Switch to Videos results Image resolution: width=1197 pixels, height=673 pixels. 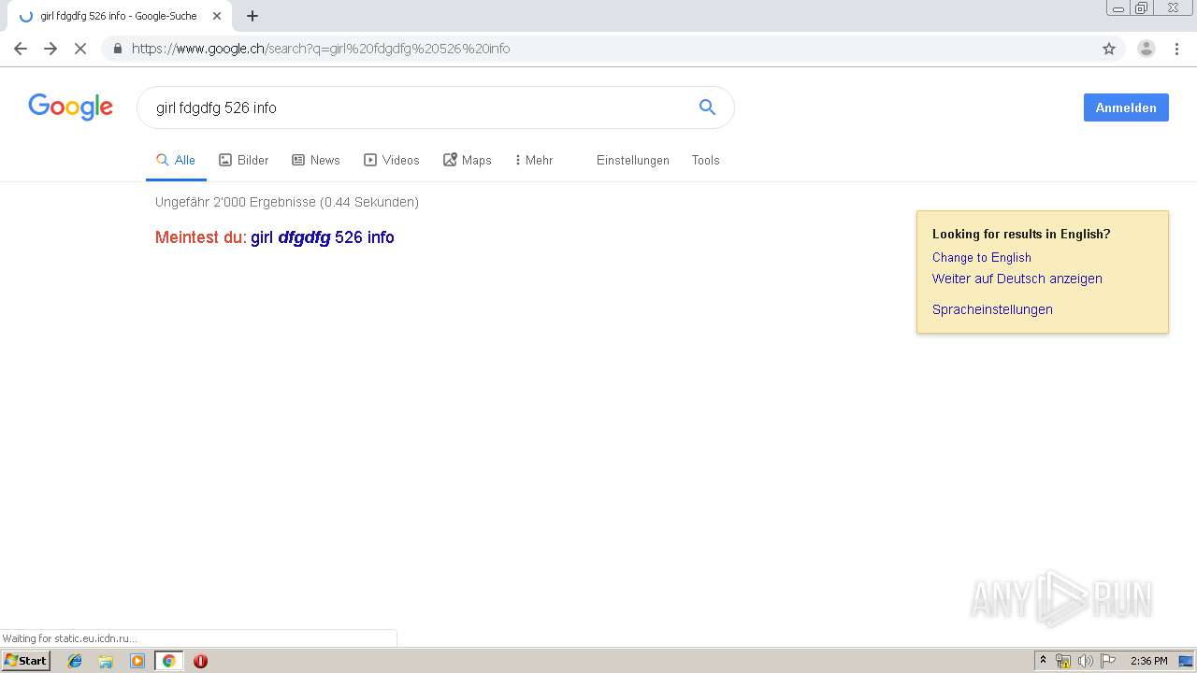392,160
